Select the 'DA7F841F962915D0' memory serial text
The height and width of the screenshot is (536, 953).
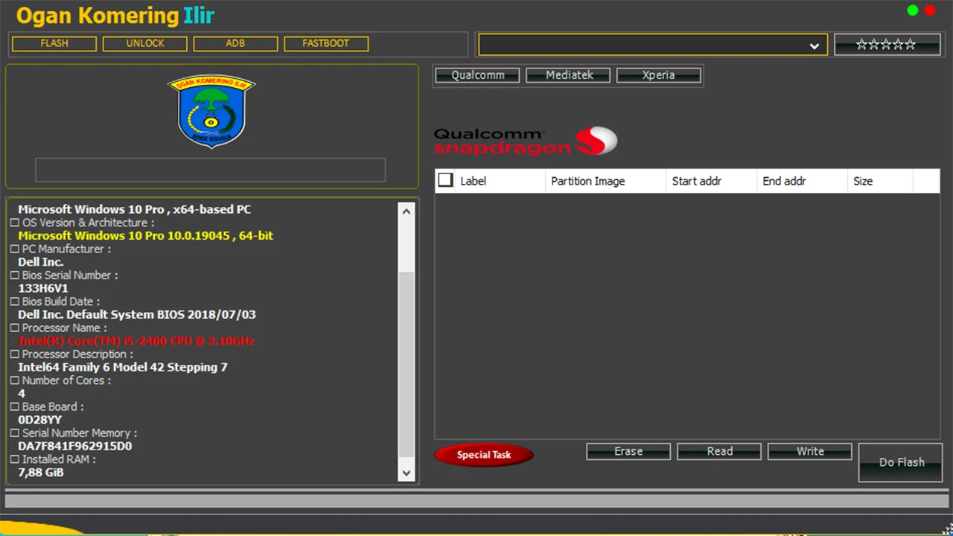[x=74, y=446]
